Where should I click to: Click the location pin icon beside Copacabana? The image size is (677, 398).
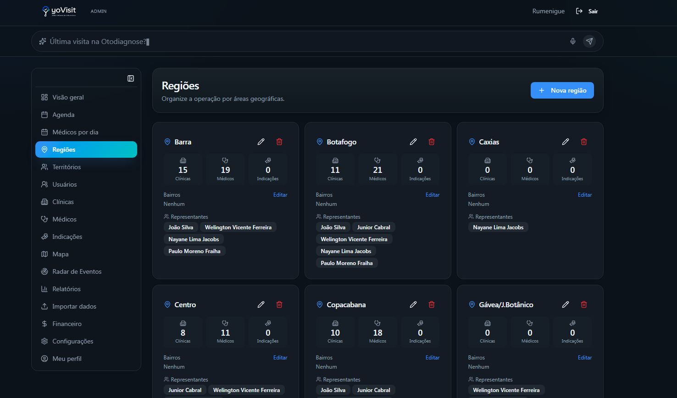[320, 304]
